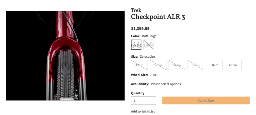This screenshot has width=256, height=115.
Task: Click the Trek brand name
Action: 136,10
